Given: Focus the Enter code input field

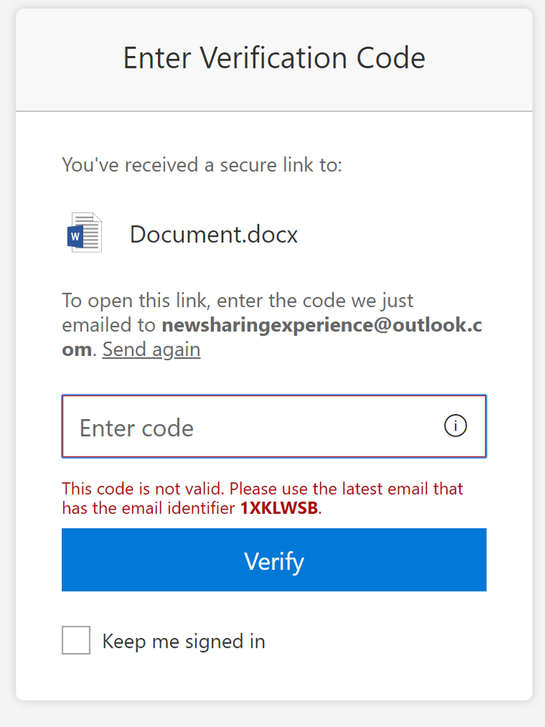Looking at the screenshot, I should pyautogui.click(x=274, y=426).
